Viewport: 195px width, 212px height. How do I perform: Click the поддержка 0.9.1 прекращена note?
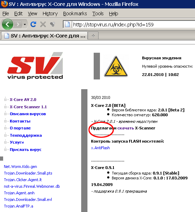click(119, 191)
